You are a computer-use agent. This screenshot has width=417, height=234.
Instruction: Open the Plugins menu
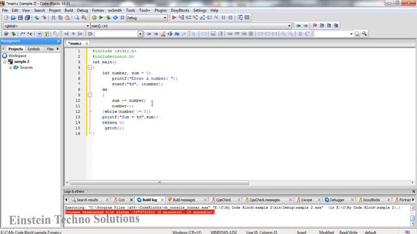coord(161,10)
